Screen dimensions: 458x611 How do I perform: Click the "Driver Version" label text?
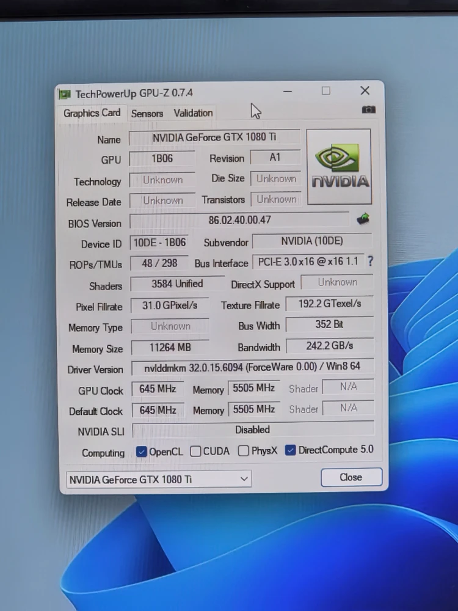(95, 370)
